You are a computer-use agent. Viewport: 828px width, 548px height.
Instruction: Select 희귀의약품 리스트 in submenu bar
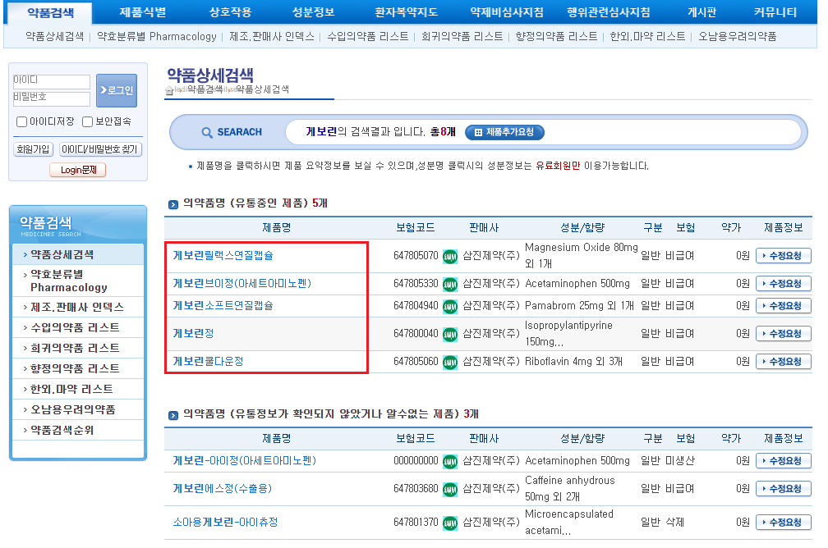[462, 36]
